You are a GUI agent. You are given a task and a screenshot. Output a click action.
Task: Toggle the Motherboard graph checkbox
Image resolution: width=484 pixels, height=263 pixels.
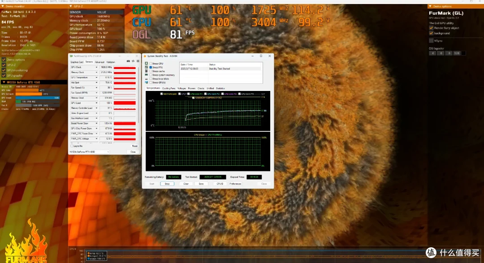161,94
